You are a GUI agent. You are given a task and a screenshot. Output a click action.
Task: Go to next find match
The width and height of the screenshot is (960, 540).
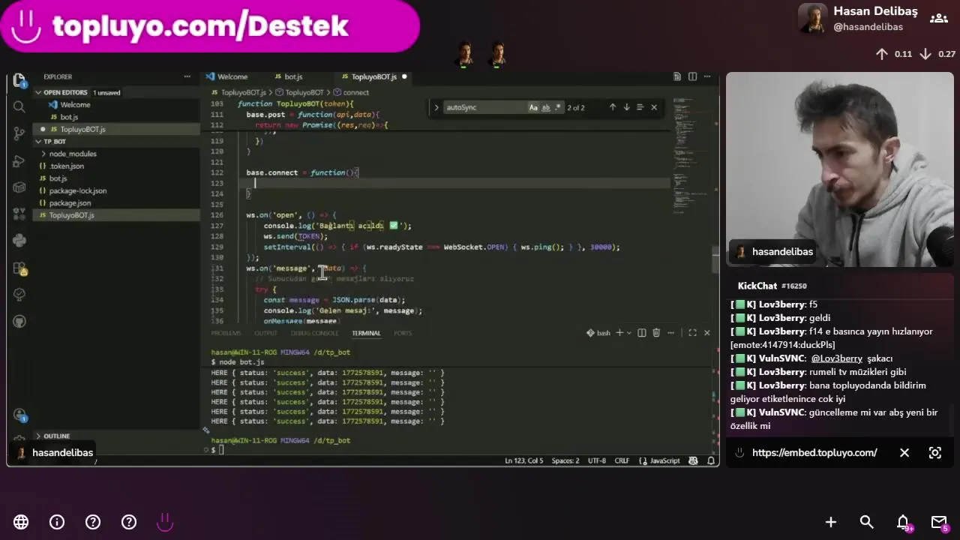coord(626,107)
